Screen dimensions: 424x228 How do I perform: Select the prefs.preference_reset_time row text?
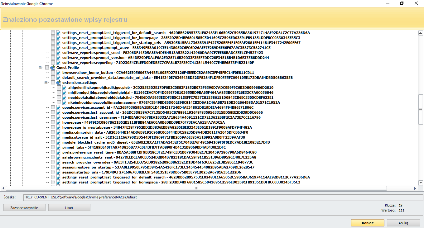[159, 152]
